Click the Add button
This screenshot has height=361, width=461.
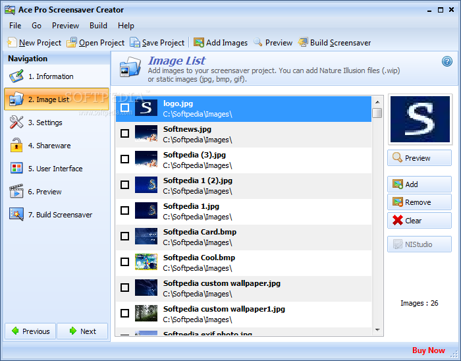pos(420,184)
